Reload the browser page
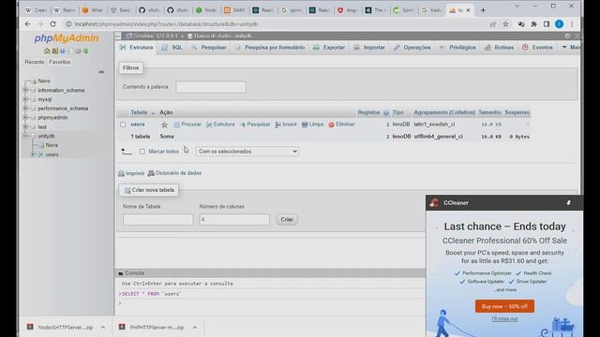600x337 pixels. coord(52,24)
